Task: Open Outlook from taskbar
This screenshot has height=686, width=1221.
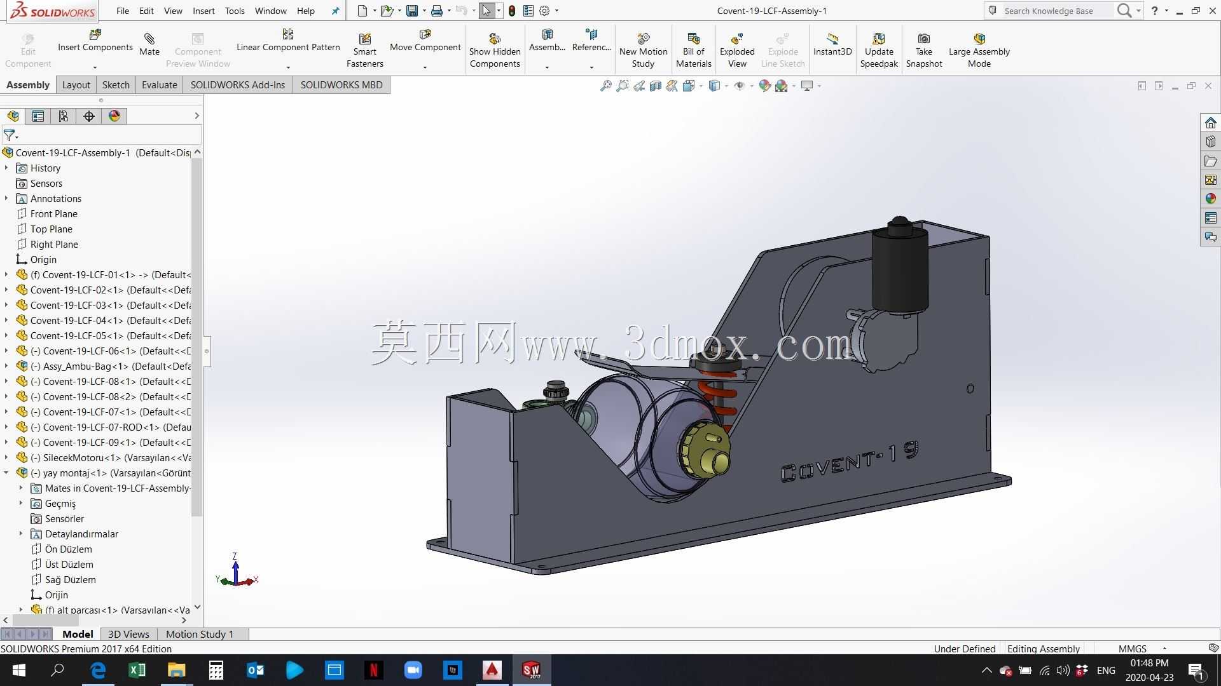Action: click(x=255, y=670)
